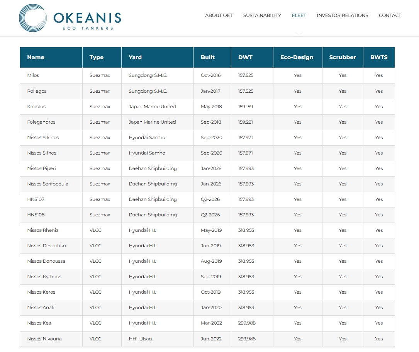Click the DWT column header
This screenshot has height=352, width=419.
245,57
